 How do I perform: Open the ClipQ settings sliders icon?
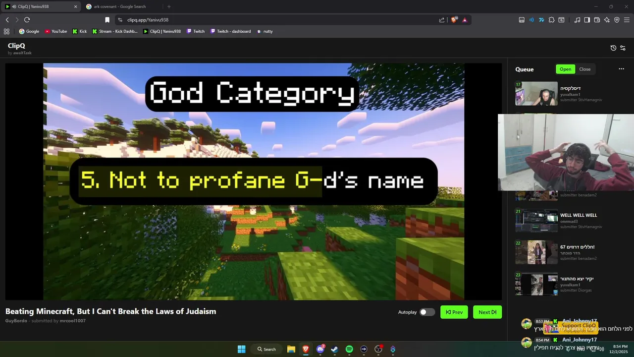coord(623,48)
